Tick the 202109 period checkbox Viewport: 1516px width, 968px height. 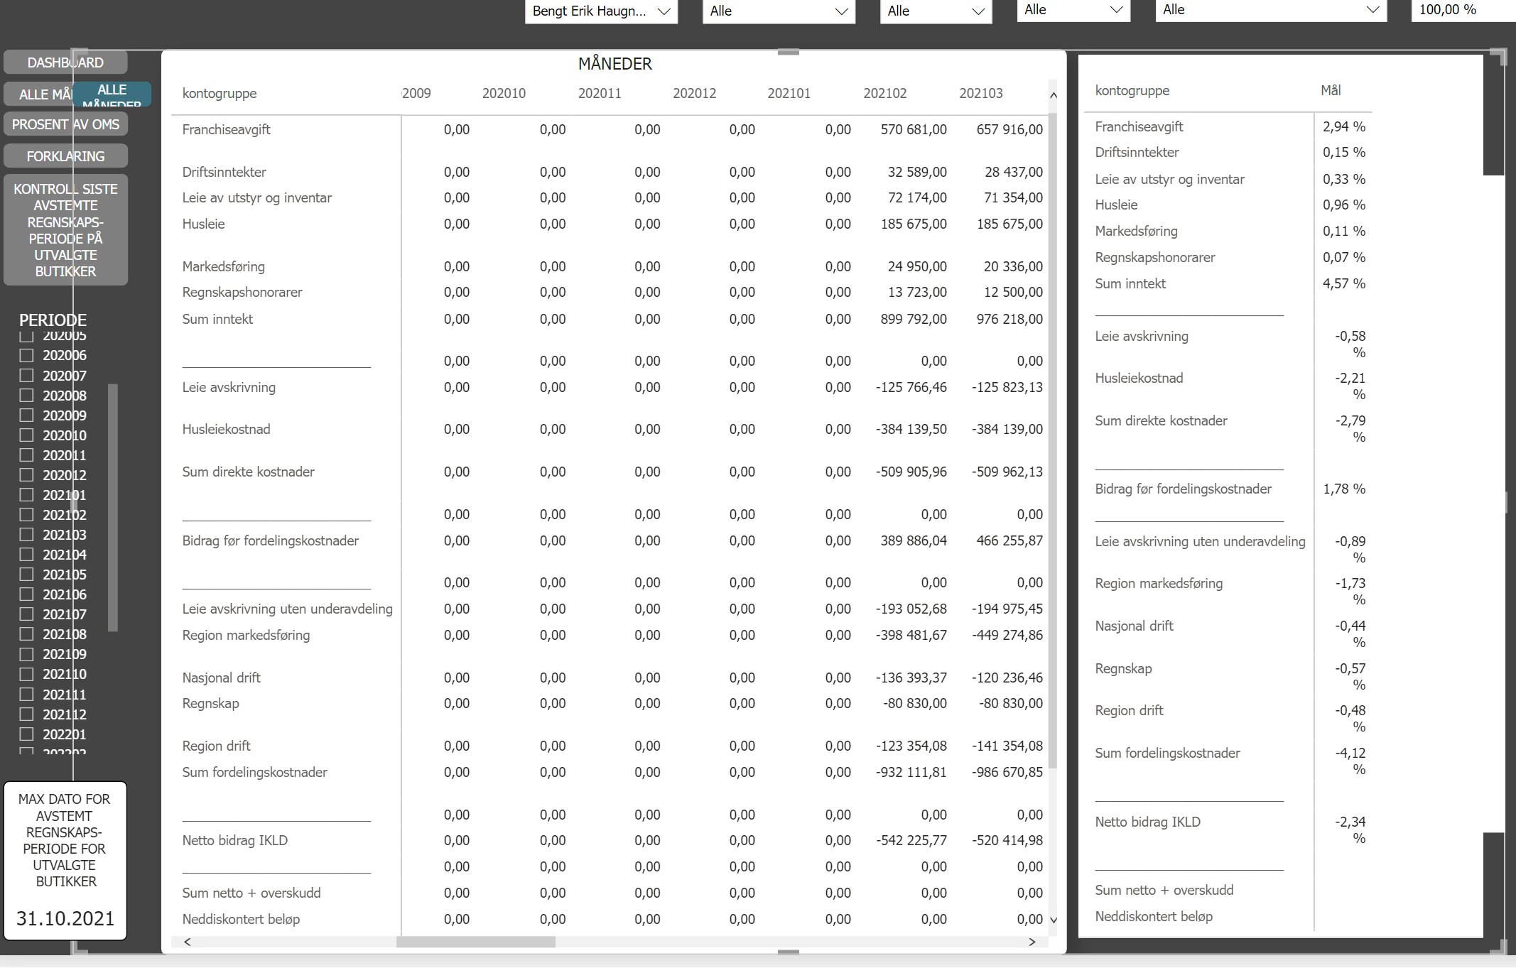coord(26,654)
